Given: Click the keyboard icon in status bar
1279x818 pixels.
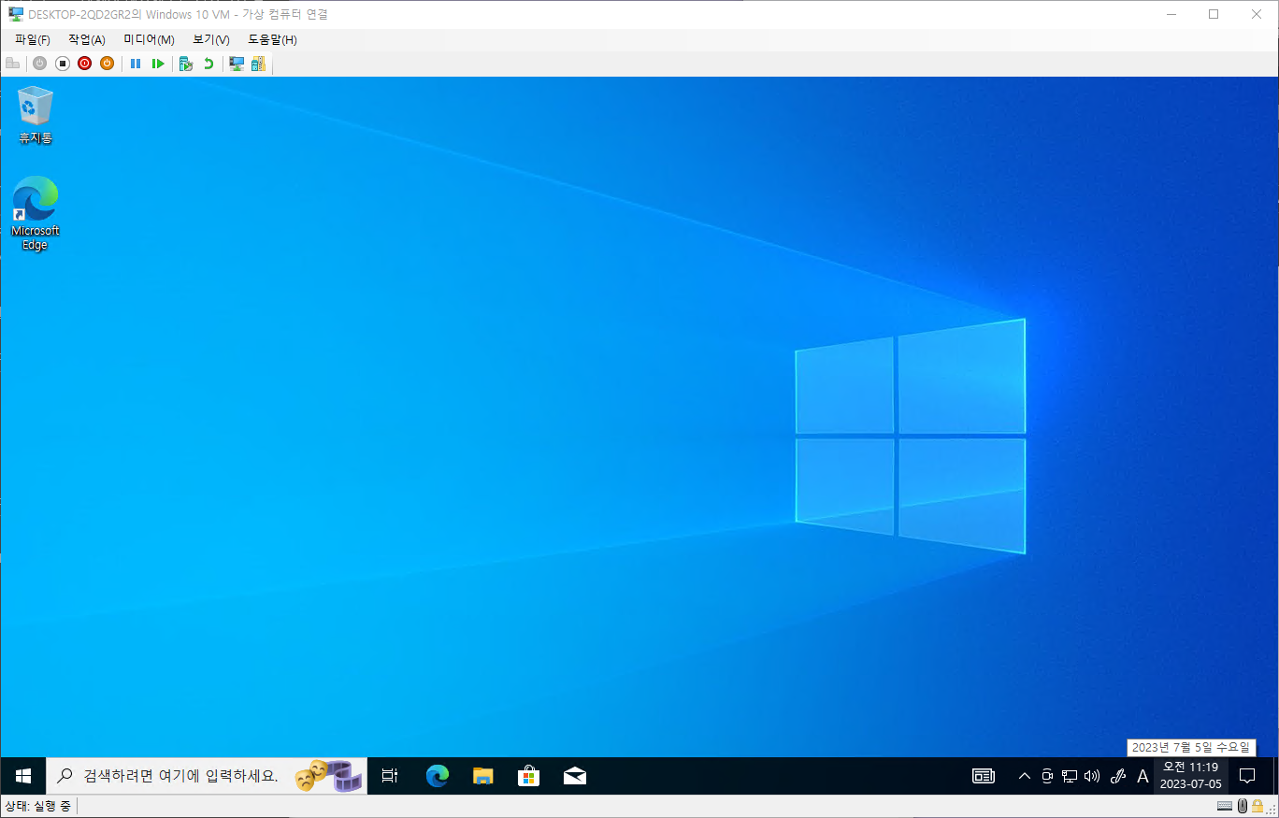Looking at the screenshot, I should coord(1225,806).
